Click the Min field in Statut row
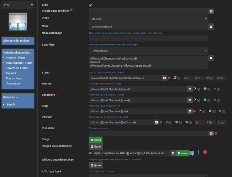This screenshot has height=177, width=232. [x=188, y=78]
